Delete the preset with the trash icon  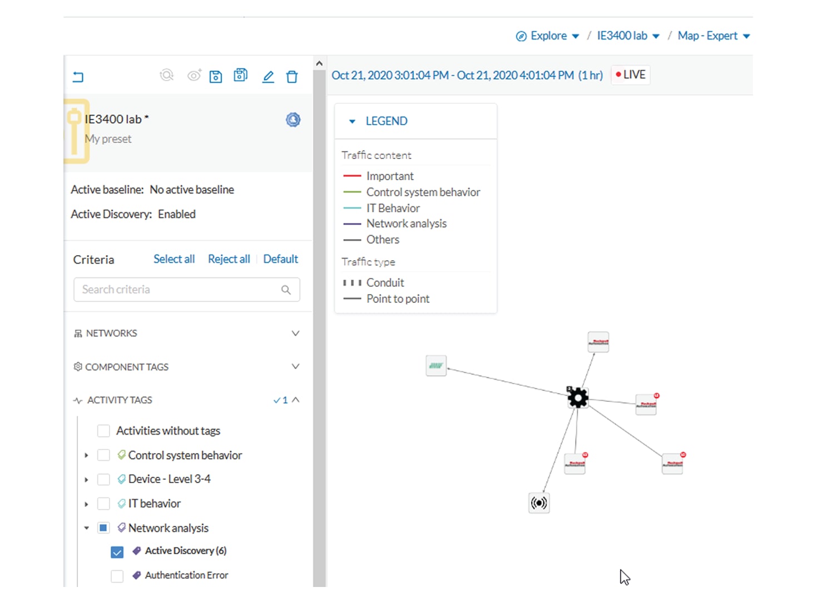point(292,77)
